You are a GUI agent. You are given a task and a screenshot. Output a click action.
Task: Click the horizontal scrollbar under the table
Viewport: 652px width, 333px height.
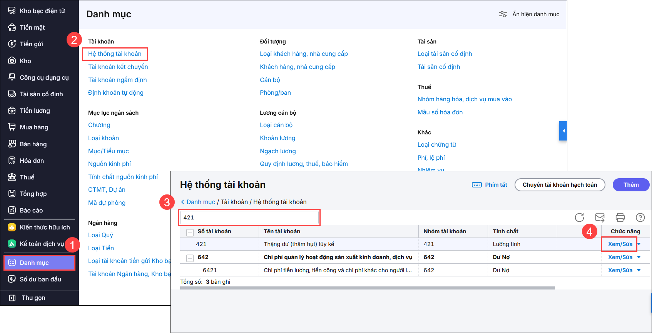(x=367, y=288)
